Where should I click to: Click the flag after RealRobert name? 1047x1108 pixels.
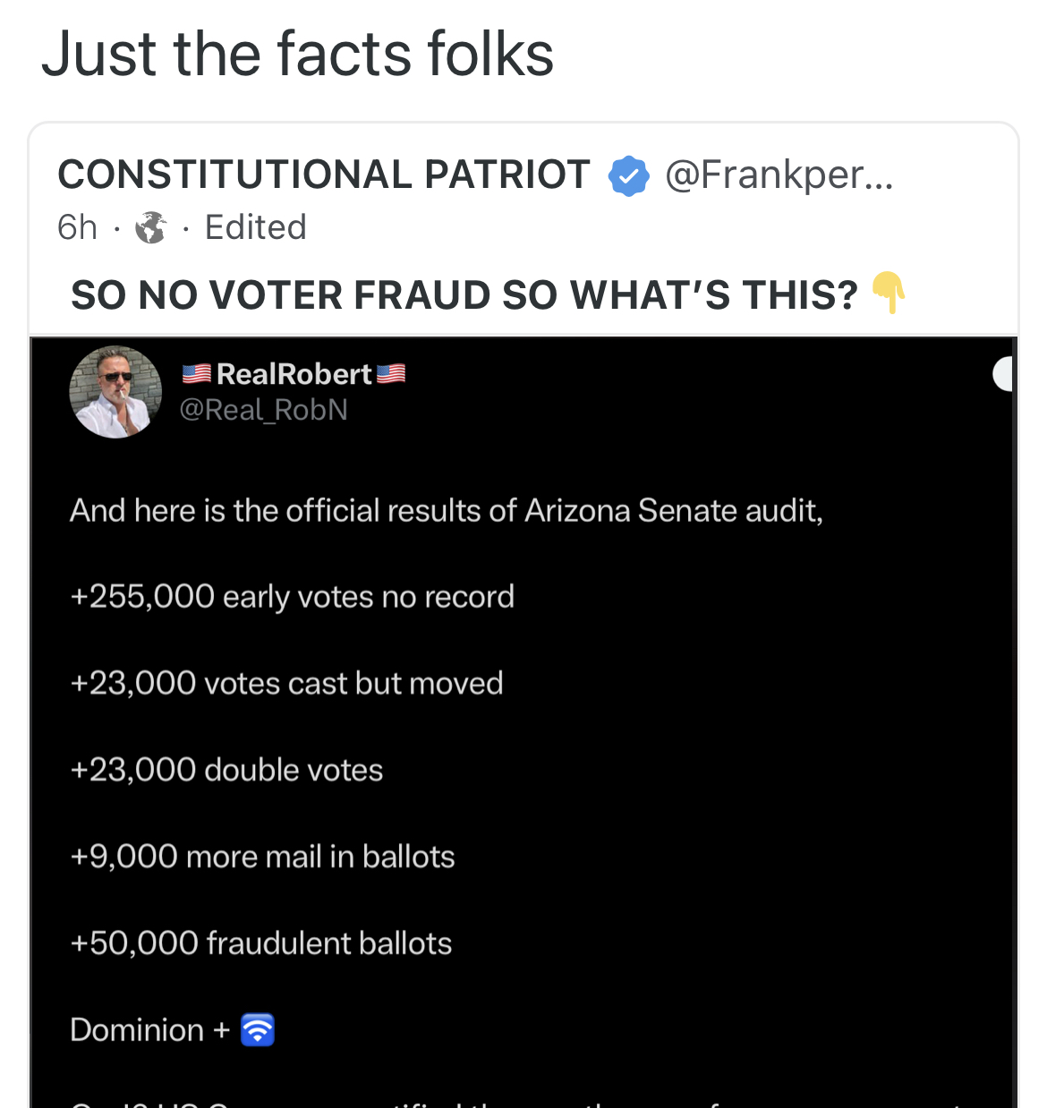391,374
